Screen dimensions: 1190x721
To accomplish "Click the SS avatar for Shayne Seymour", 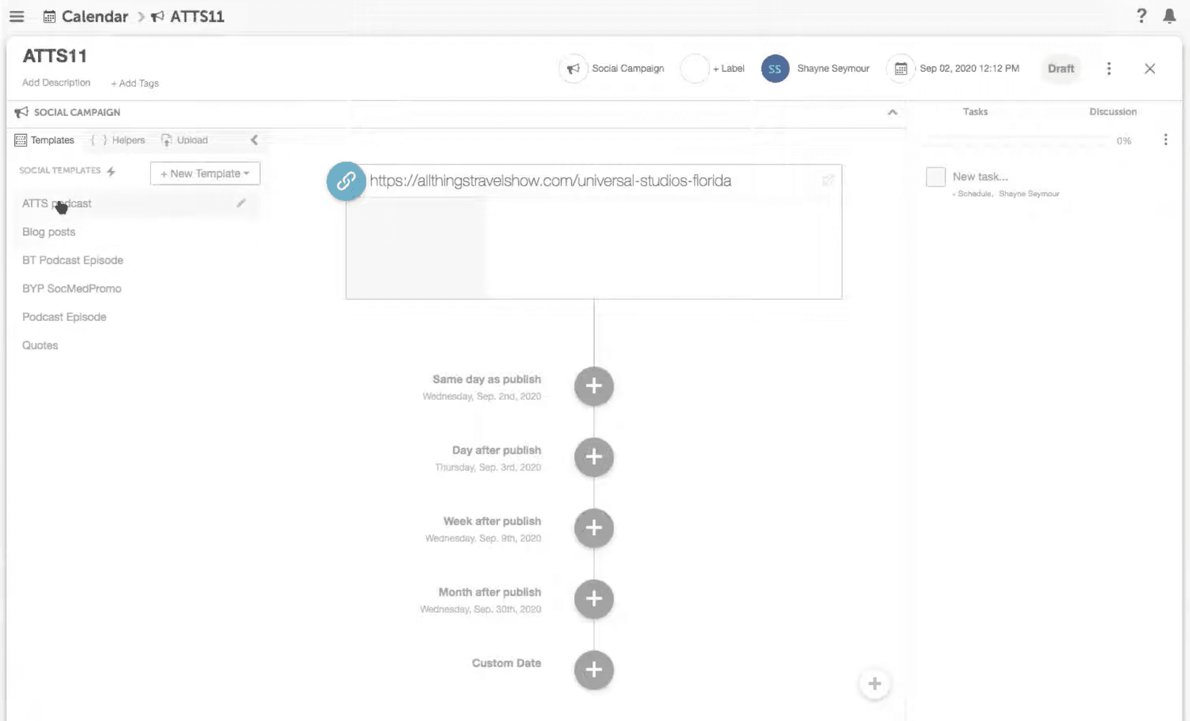I will 774,69.
